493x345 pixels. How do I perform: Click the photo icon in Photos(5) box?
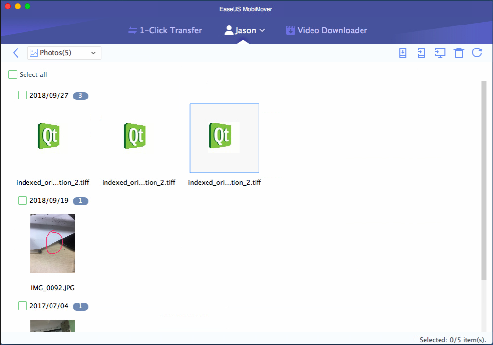coord(34,53)
